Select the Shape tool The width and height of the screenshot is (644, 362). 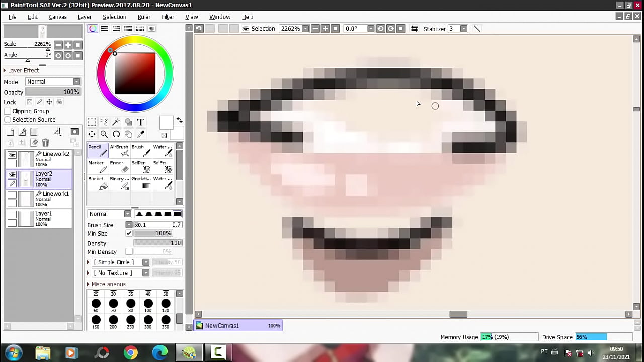[128, 122]
